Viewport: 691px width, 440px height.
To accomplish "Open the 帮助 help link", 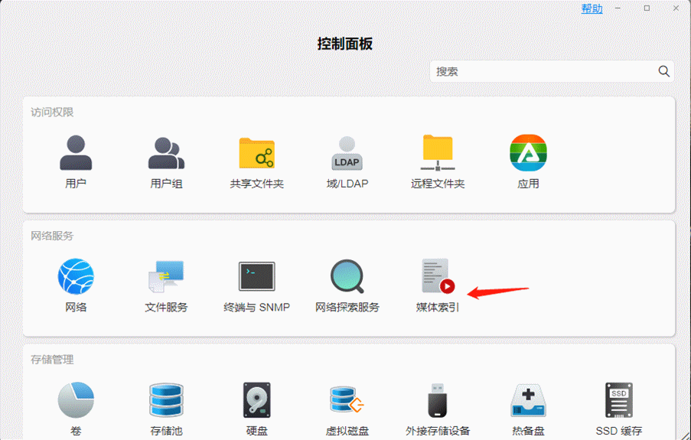I will point(592,8).
